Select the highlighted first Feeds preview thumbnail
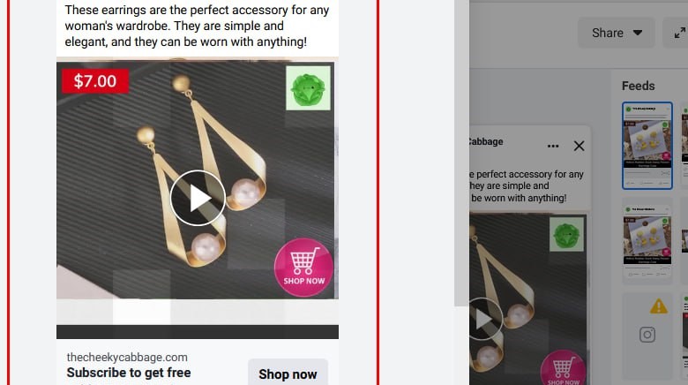Viewport: 688px width, 385px height. coord(647,146)
